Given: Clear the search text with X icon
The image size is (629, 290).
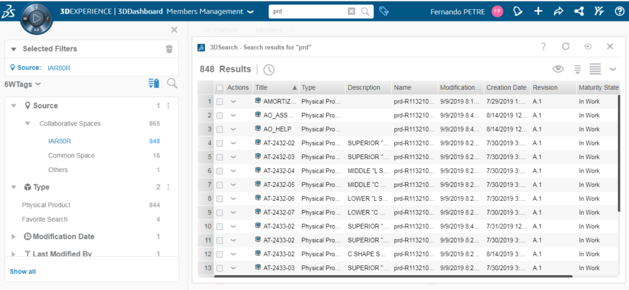Looking at the screenshot, I should [351, 12].
